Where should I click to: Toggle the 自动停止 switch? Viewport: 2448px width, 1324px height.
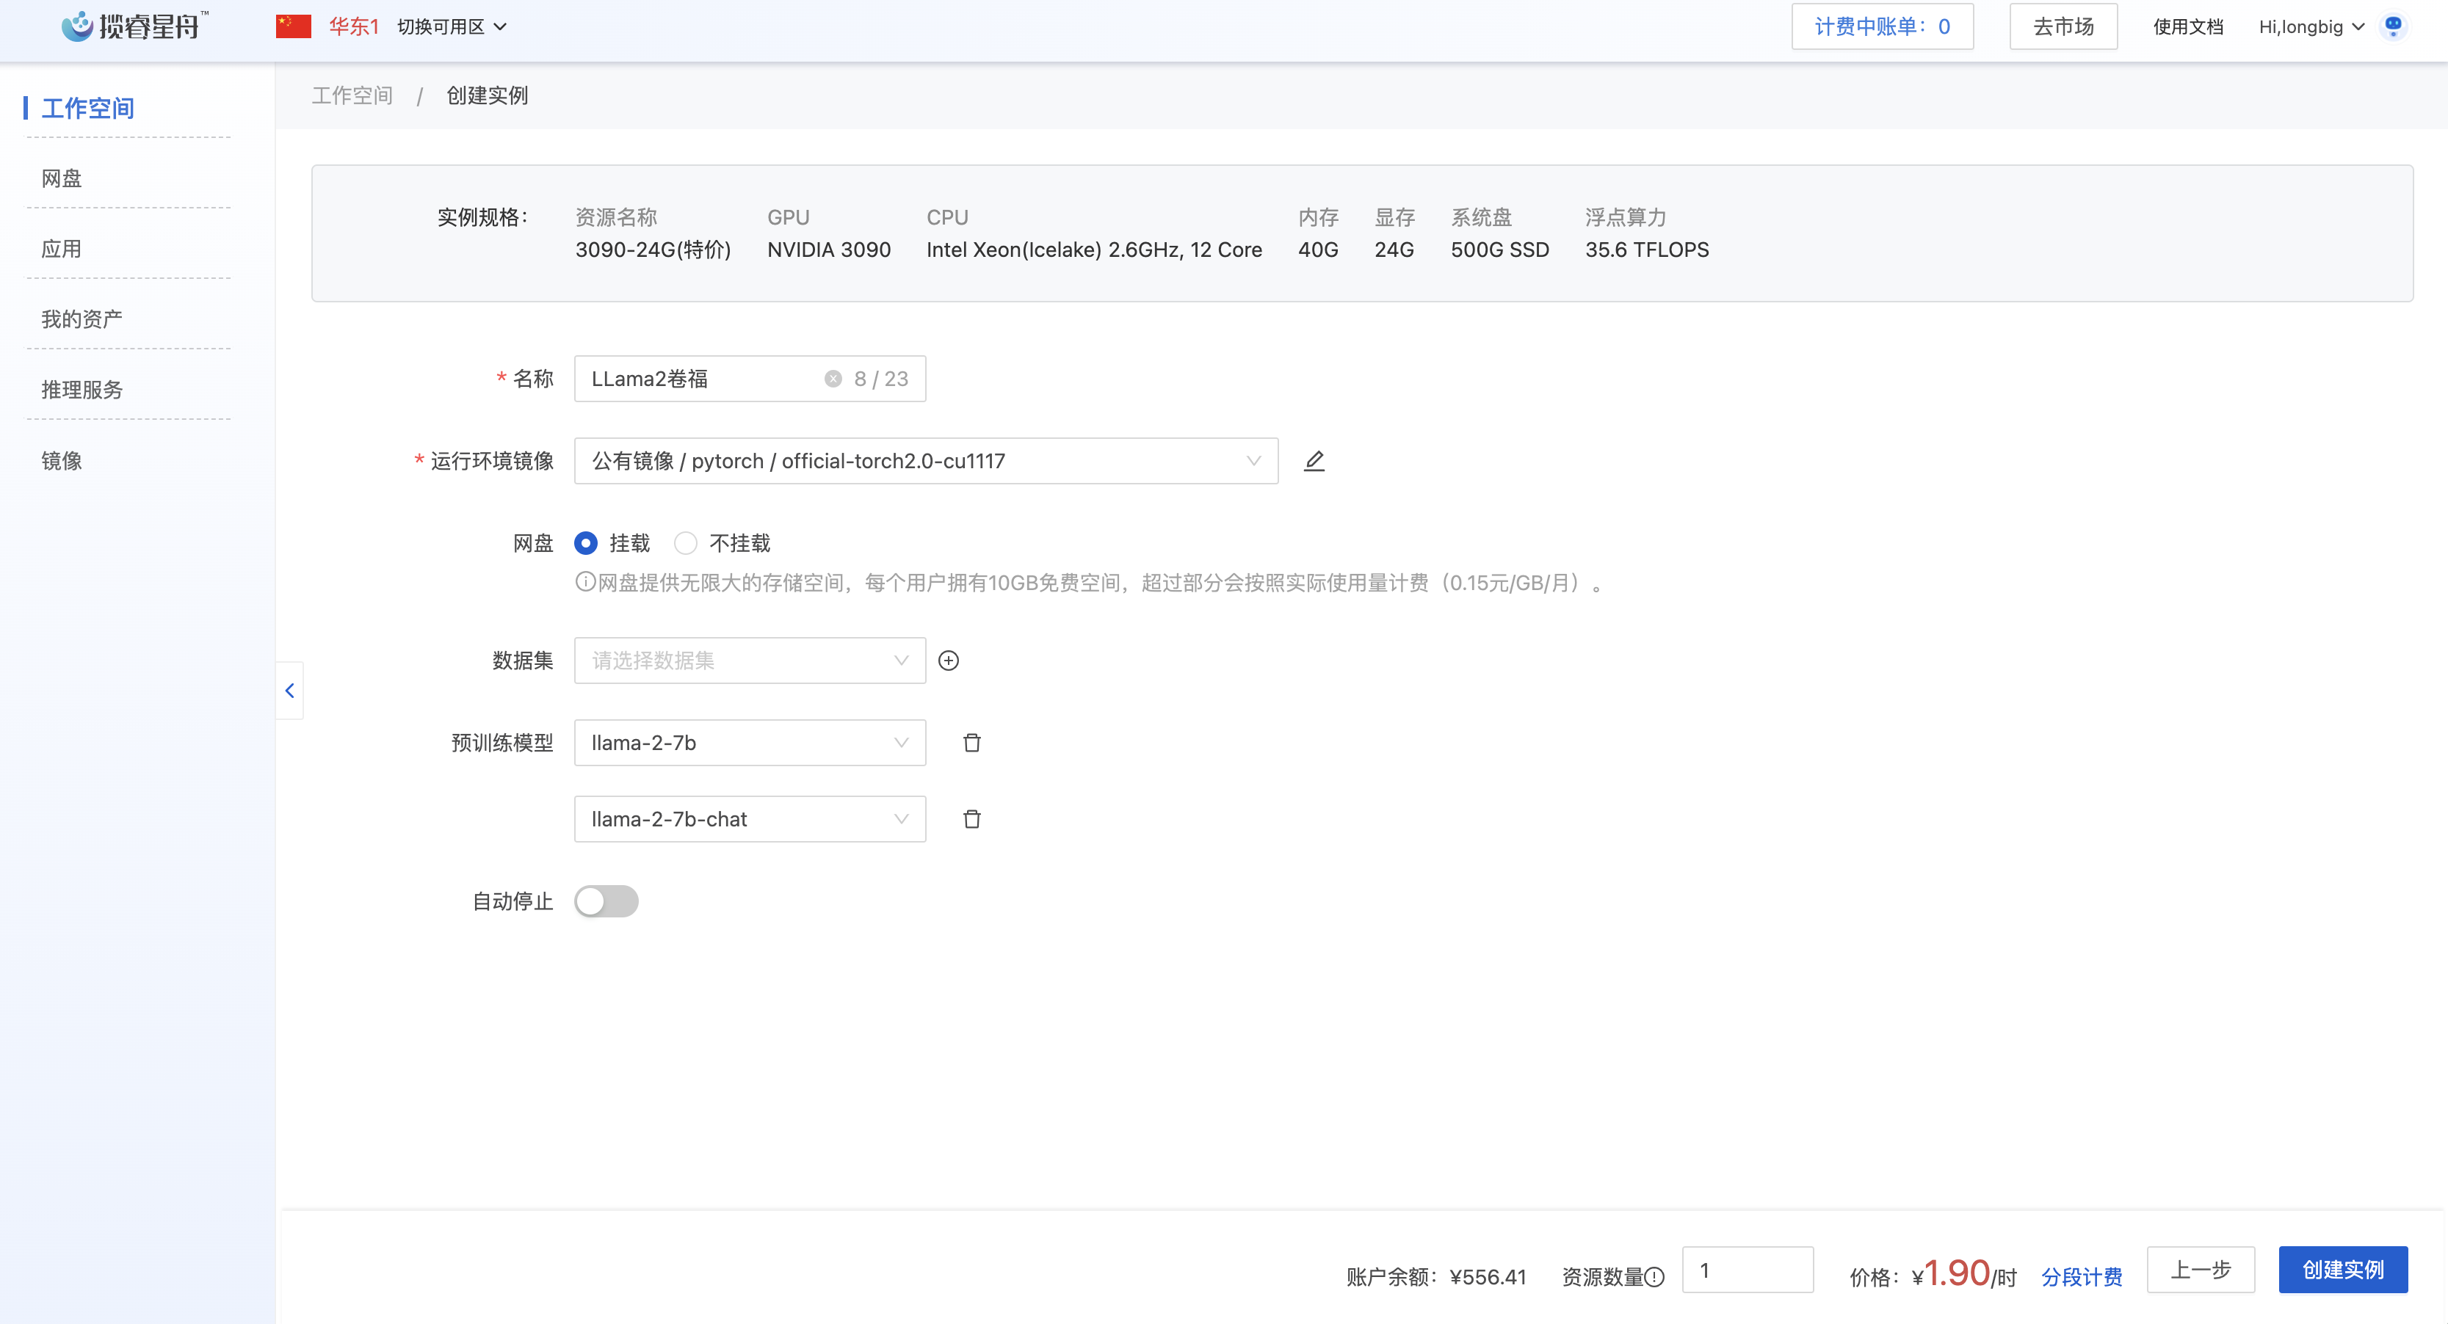click(x=606, y=901)
